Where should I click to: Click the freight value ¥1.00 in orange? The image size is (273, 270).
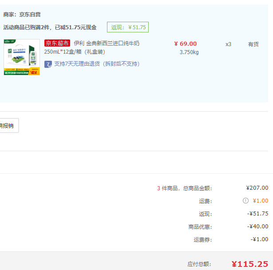[261, 201]
